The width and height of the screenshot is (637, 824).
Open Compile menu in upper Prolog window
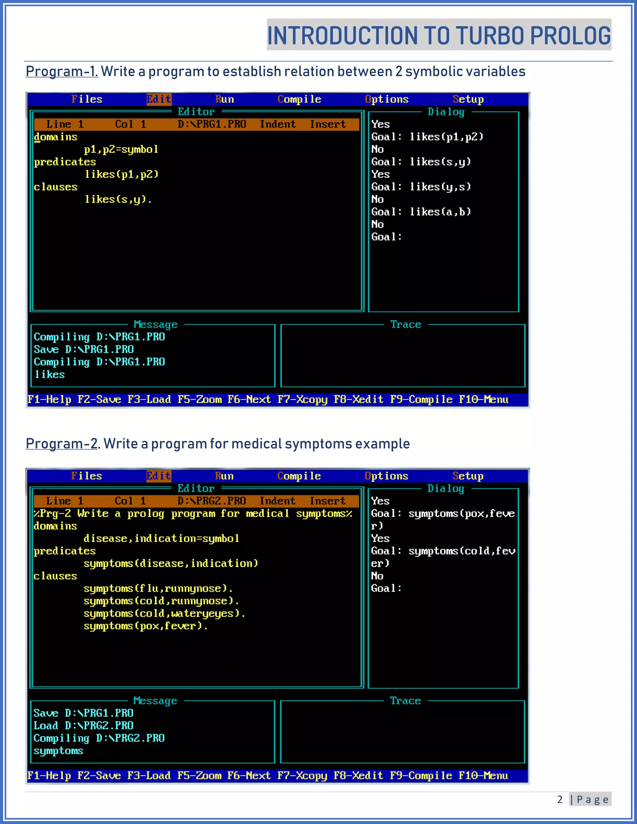pyautogui.click(x=299, y=99)
